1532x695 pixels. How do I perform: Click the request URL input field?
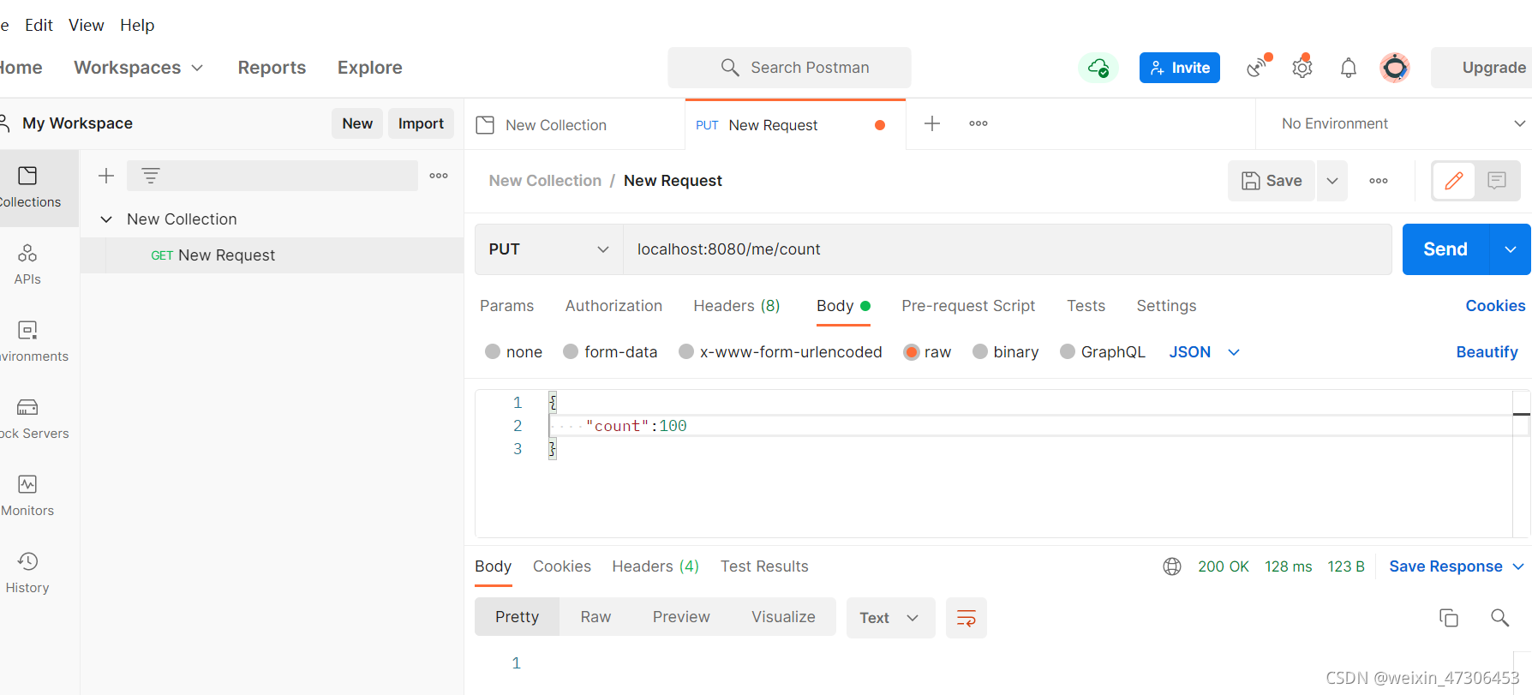point(1007,249)
